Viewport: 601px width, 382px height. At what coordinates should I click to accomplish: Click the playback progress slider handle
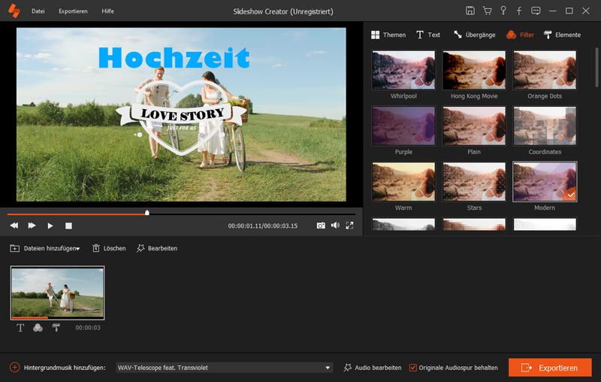[146, 213]
